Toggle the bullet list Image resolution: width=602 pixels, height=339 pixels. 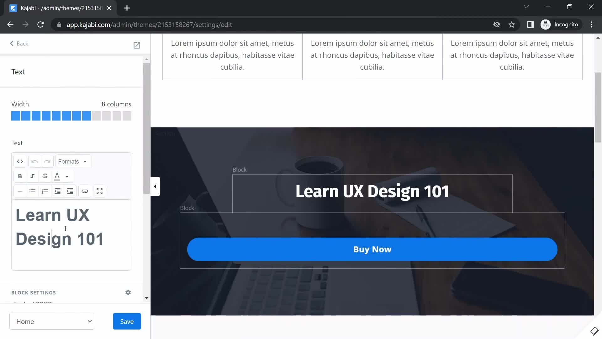32,191
